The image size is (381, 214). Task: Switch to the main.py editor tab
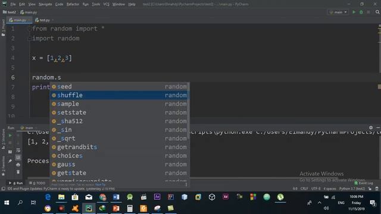(x=19, y=20)
